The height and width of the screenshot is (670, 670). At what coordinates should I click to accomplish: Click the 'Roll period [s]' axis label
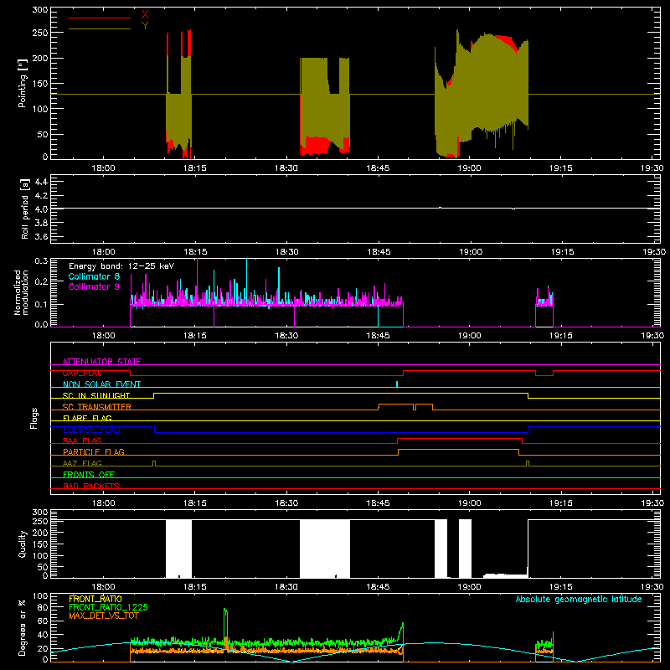click(25, 209)
